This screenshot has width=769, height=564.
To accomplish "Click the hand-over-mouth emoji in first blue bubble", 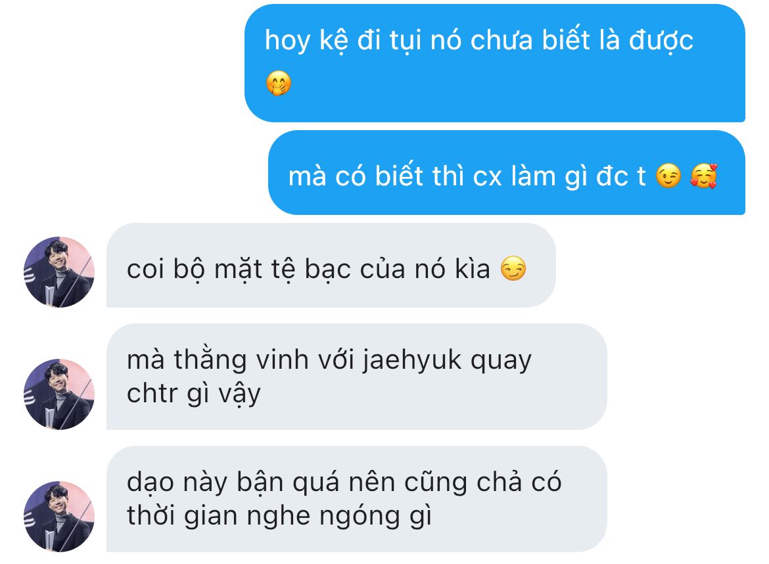I will pyautogui.click(x=279, y=83).
